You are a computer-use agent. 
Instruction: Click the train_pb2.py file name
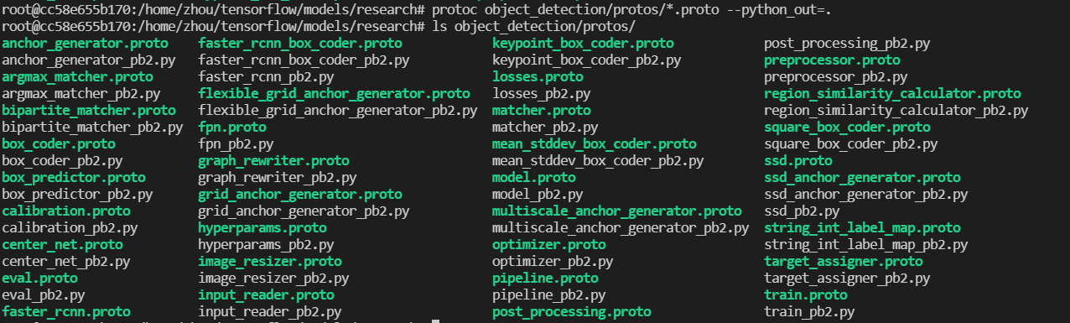[x=809, y=311]
